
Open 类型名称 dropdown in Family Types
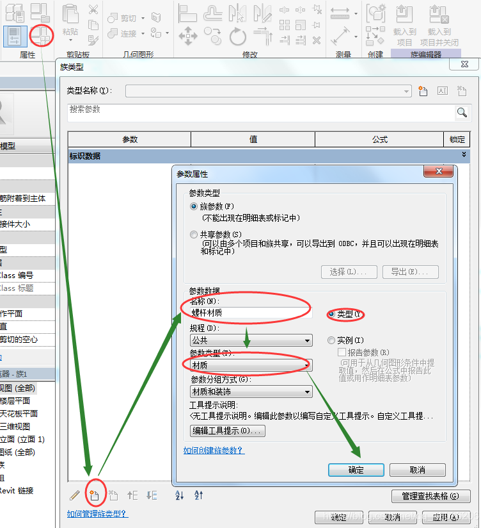pos(269,91)
